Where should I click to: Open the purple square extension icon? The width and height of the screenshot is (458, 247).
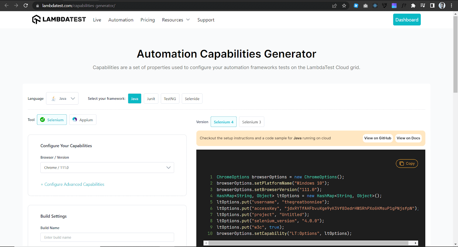pyautogui.click(x=394, y=6)
